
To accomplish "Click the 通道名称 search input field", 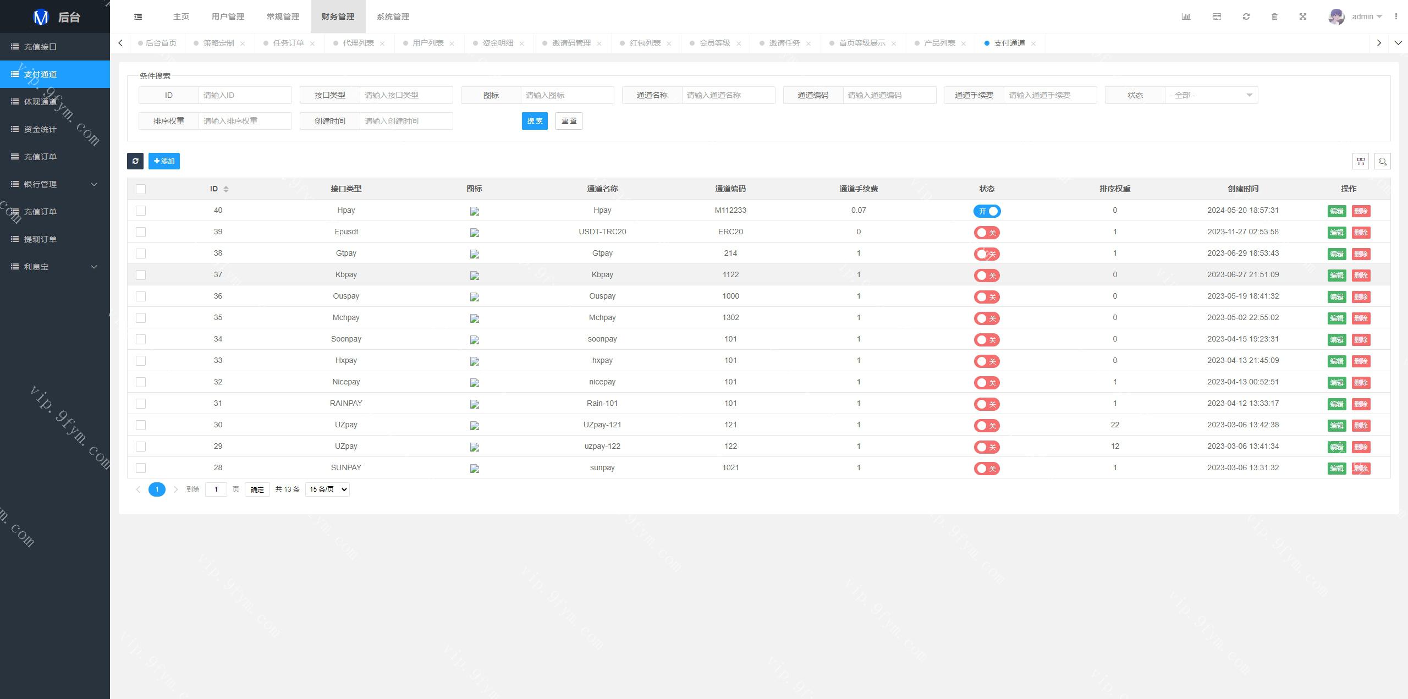I will 728,95.
